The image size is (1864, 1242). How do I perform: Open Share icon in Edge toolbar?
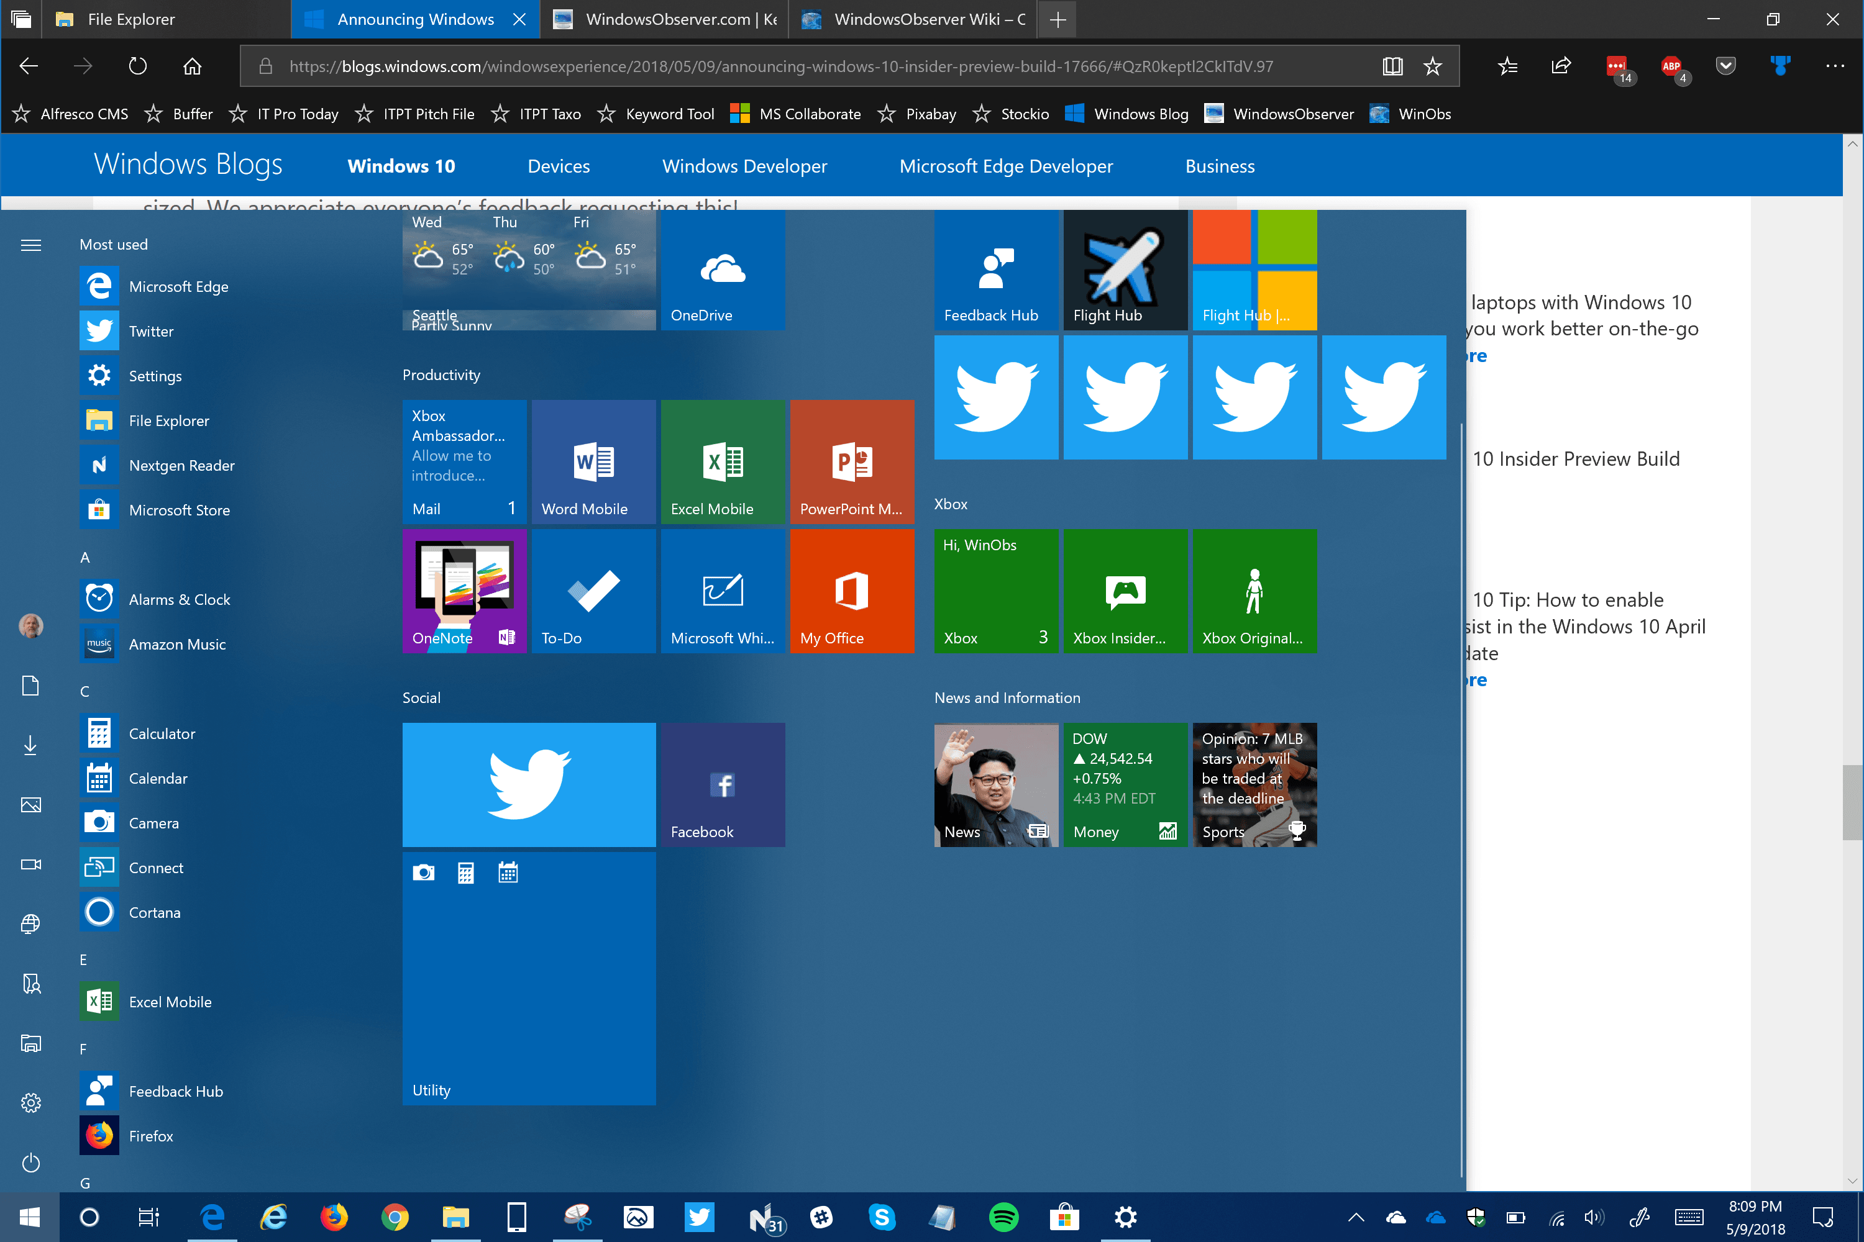point(1560,66)
